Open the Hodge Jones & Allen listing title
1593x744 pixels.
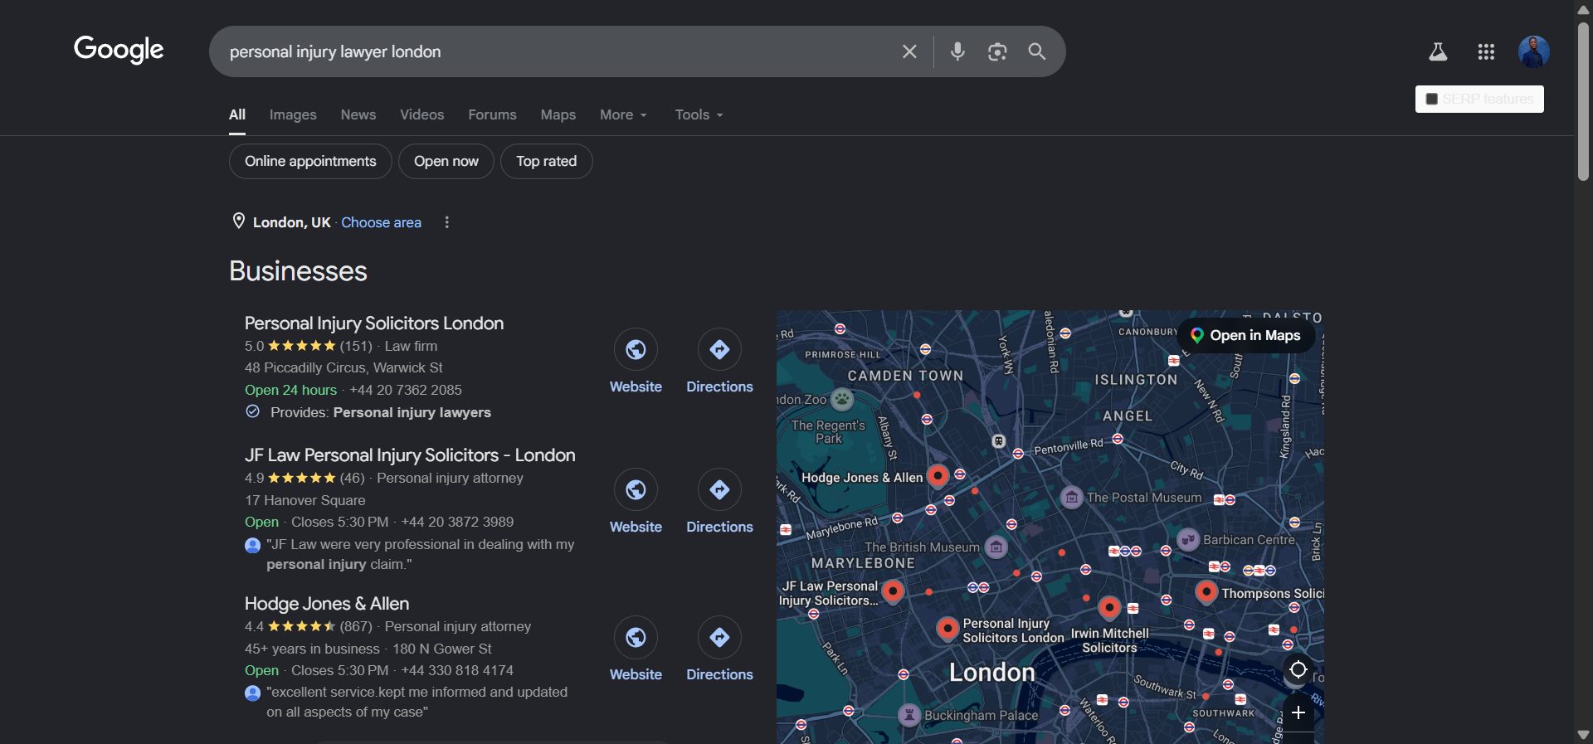click(x=327, y=604)
